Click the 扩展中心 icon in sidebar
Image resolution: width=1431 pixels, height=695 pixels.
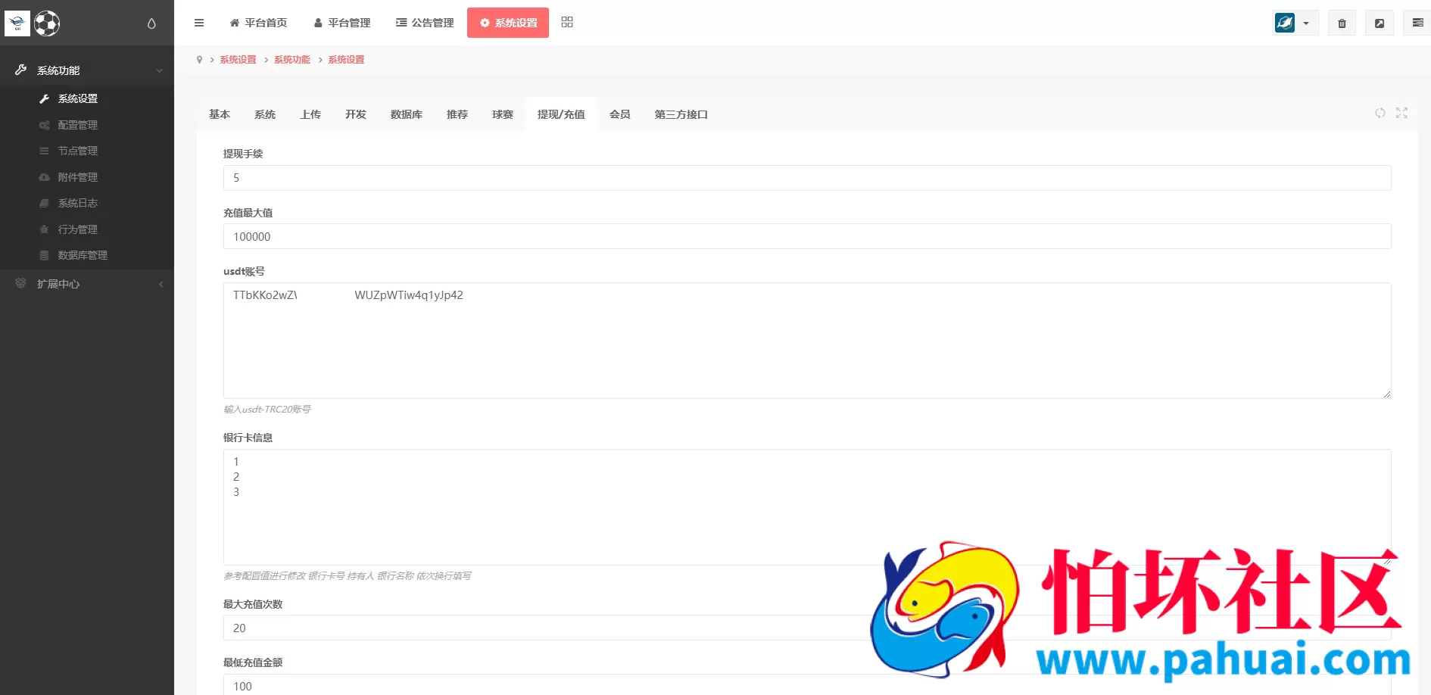20,283
